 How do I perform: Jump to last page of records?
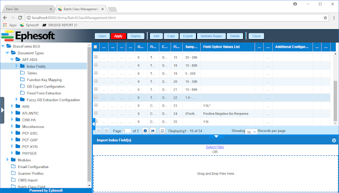(153, 130)
